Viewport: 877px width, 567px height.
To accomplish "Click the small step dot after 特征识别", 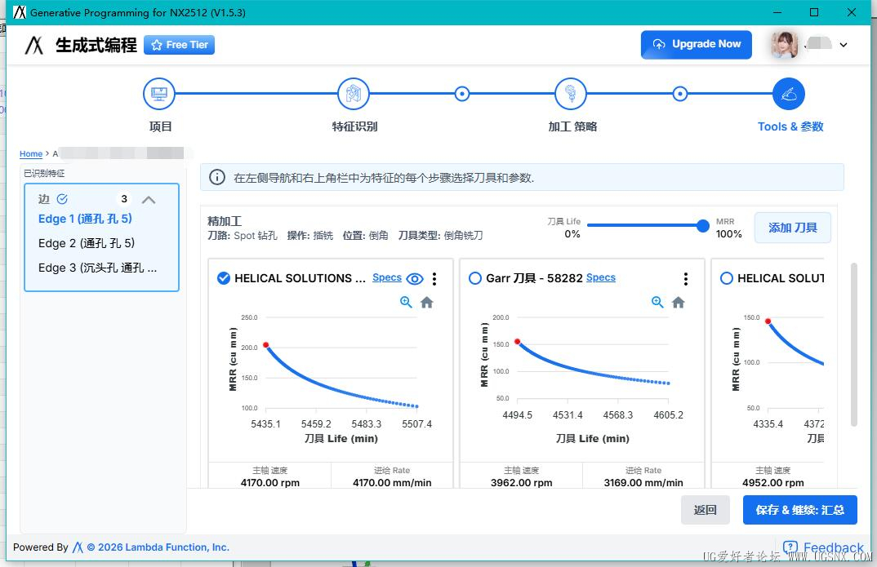I will click(462, 94).
